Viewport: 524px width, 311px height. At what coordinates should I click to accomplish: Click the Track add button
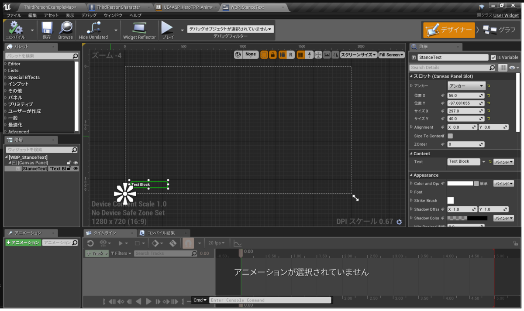97,253
